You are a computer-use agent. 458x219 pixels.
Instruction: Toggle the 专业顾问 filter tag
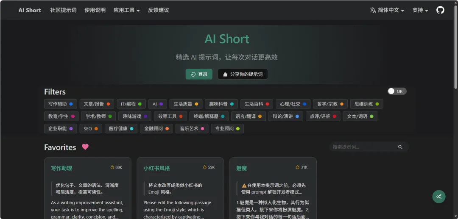pyautogui.click(x=227, y=129)
